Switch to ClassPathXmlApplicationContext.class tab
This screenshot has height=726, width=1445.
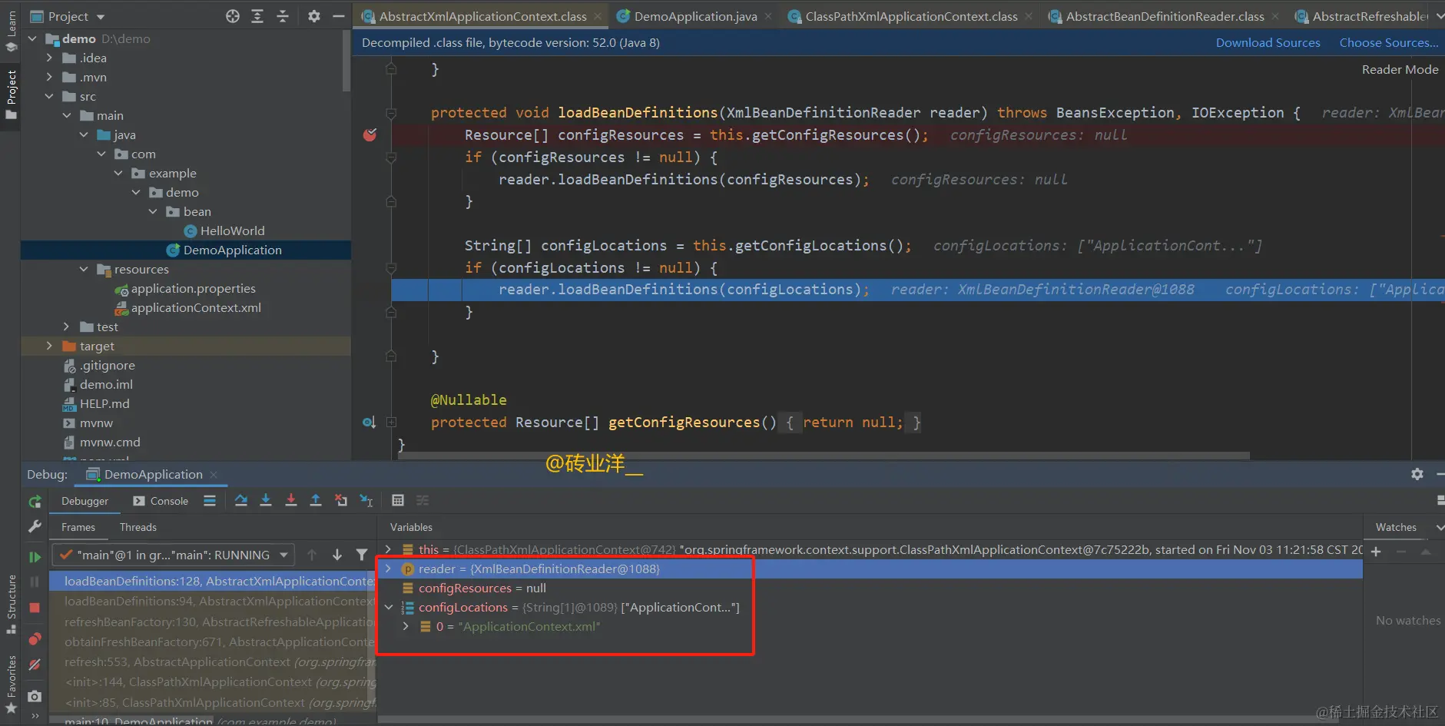(x=911, y=16)
